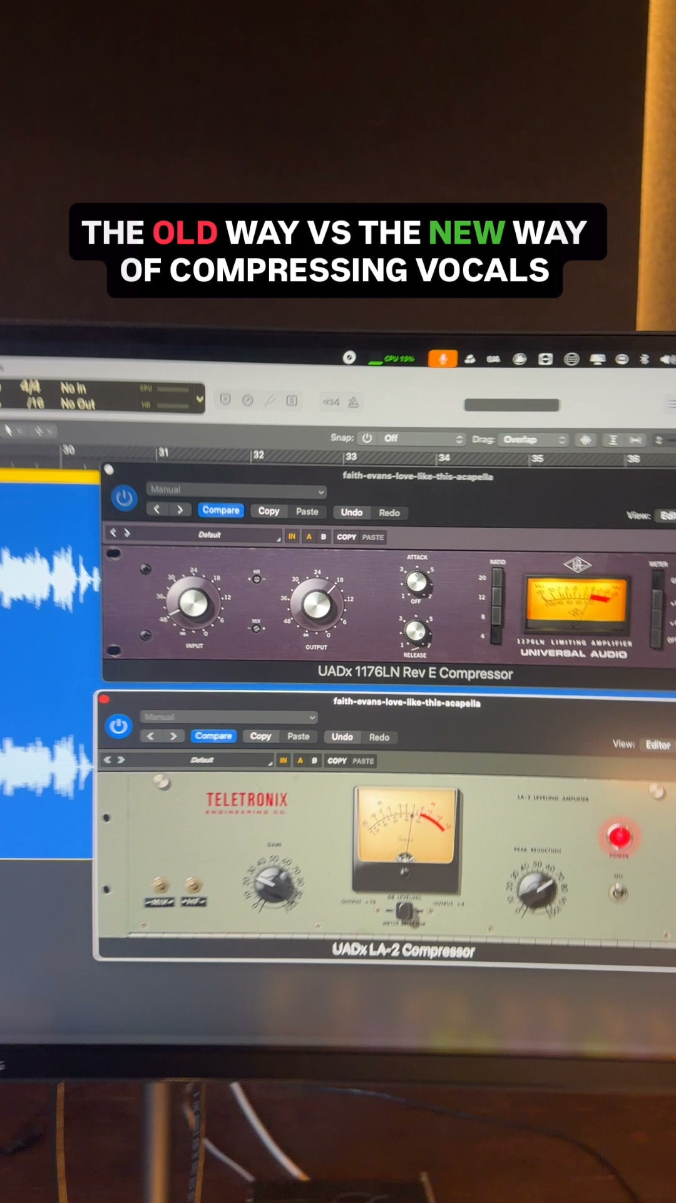The width and height of the screenshot is (676, 1203).
Task: Click Redo in the 1176LN plugin window
Action: coord(389,513)
